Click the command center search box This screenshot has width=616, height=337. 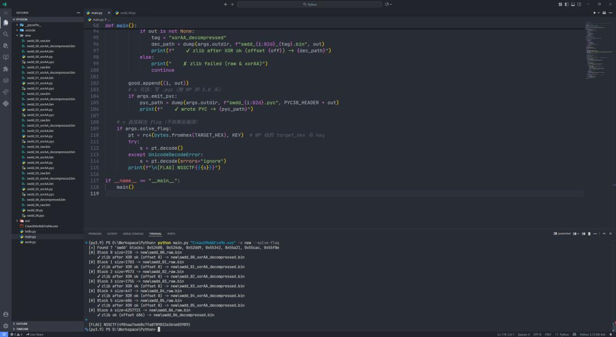click(309, 4)
